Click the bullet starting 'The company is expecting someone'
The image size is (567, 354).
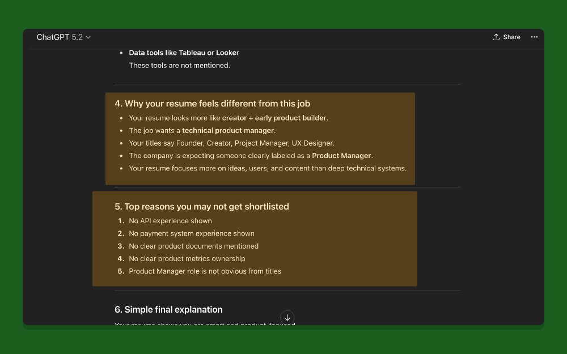point(251,156)
